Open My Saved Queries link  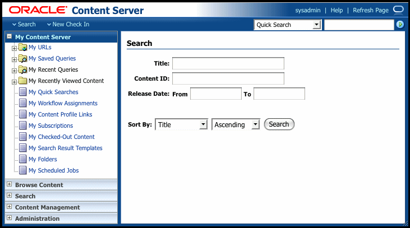[52, 58]
